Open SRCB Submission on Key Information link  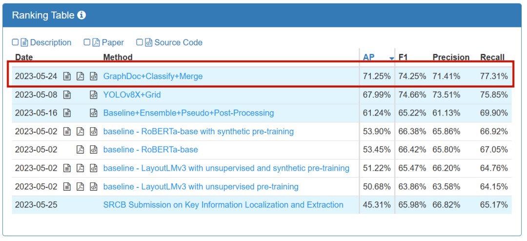[223, 205]
